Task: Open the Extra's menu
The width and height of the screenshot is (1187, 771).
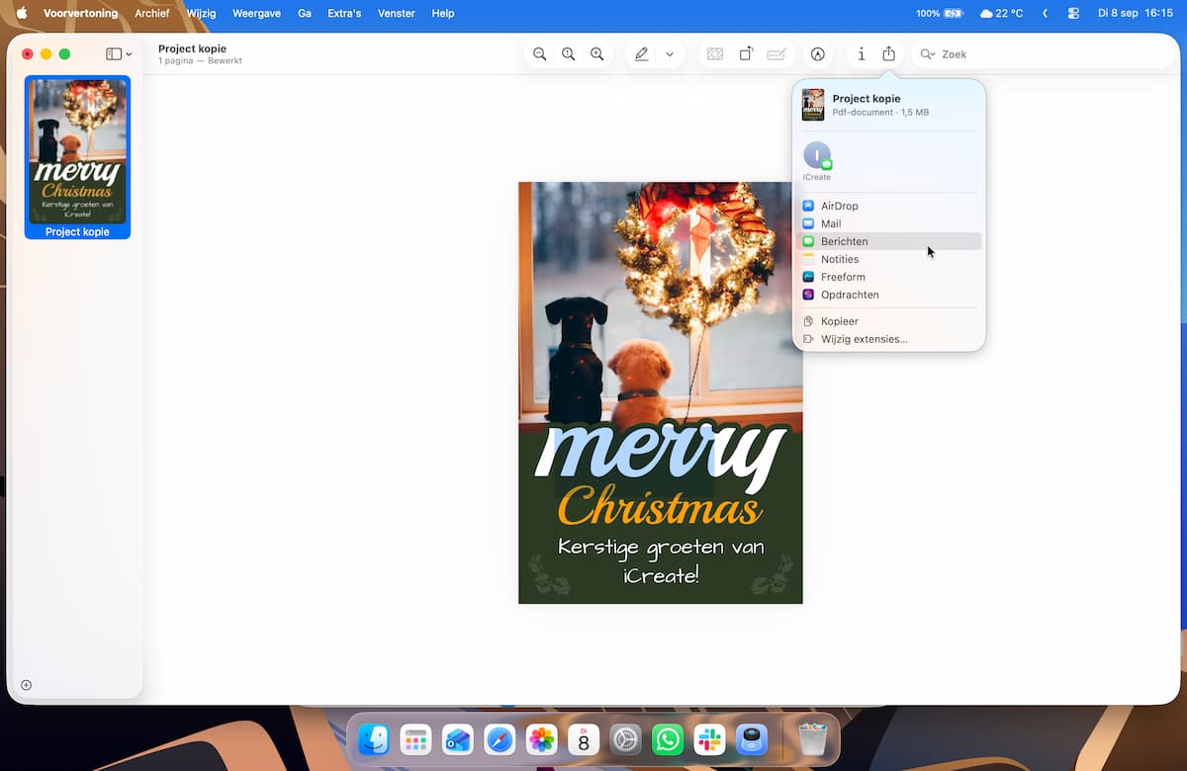Action: pyautogui.click(x=344, y=14)
